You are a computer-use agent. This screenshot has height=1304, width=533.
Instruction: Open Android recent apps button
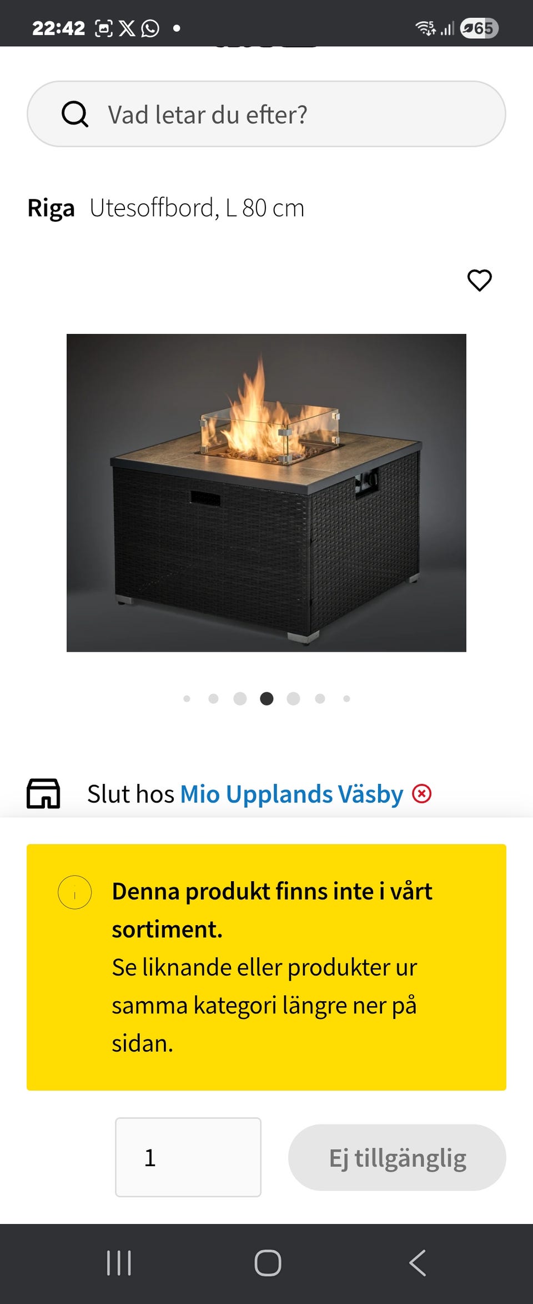tap(119, 1263)
